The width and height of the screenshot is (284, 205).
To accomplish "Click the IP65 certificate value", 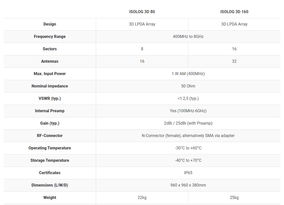I will (188, 173).
